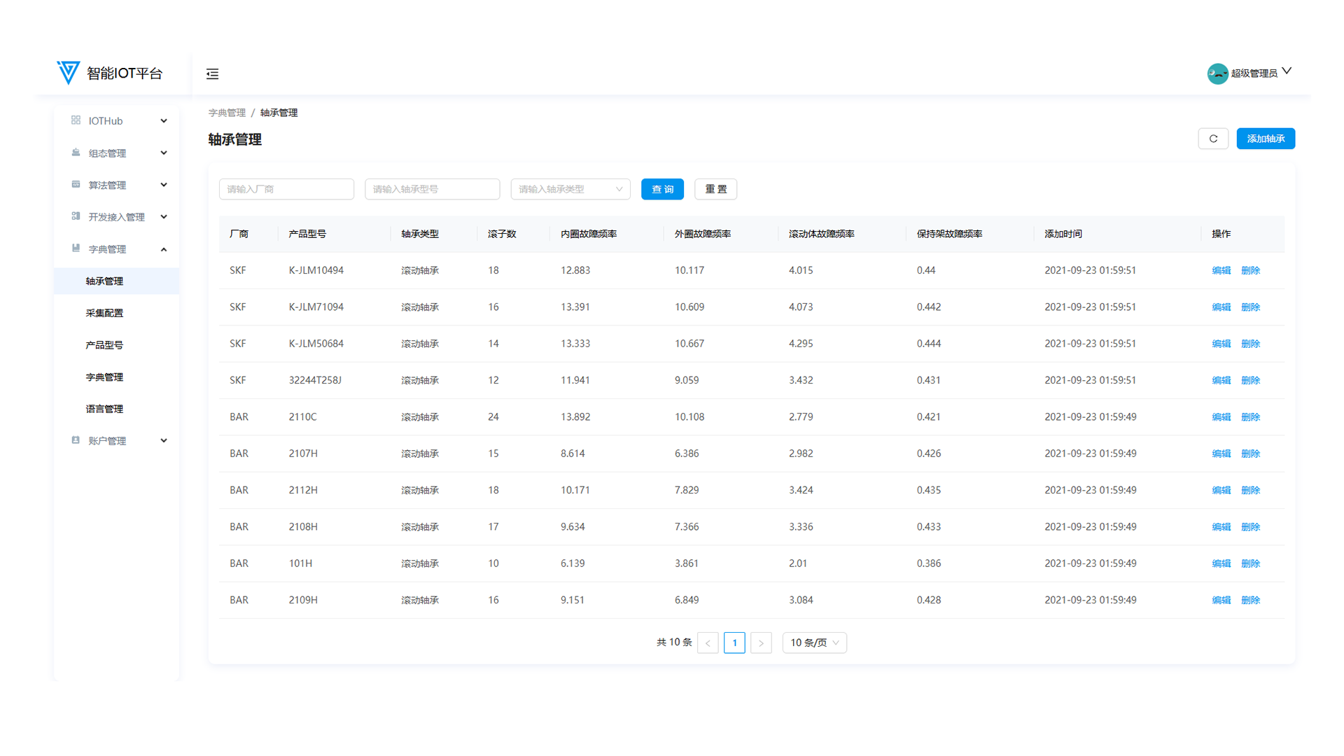Click 编辑 for the K-JLM10494 row
The width and height of the screenshot is (1344, 756).
(1221, 270)
